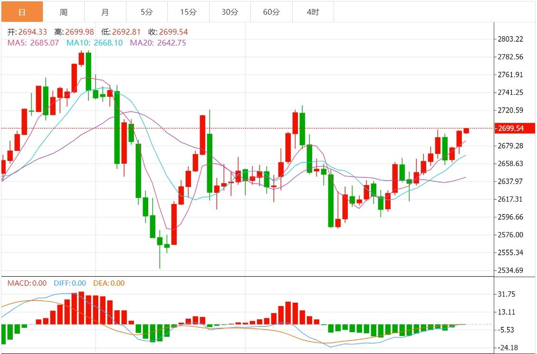Switch to the 周 (weekly) chart tab
This screenshot has width=537, height=354.
point(64,10)
